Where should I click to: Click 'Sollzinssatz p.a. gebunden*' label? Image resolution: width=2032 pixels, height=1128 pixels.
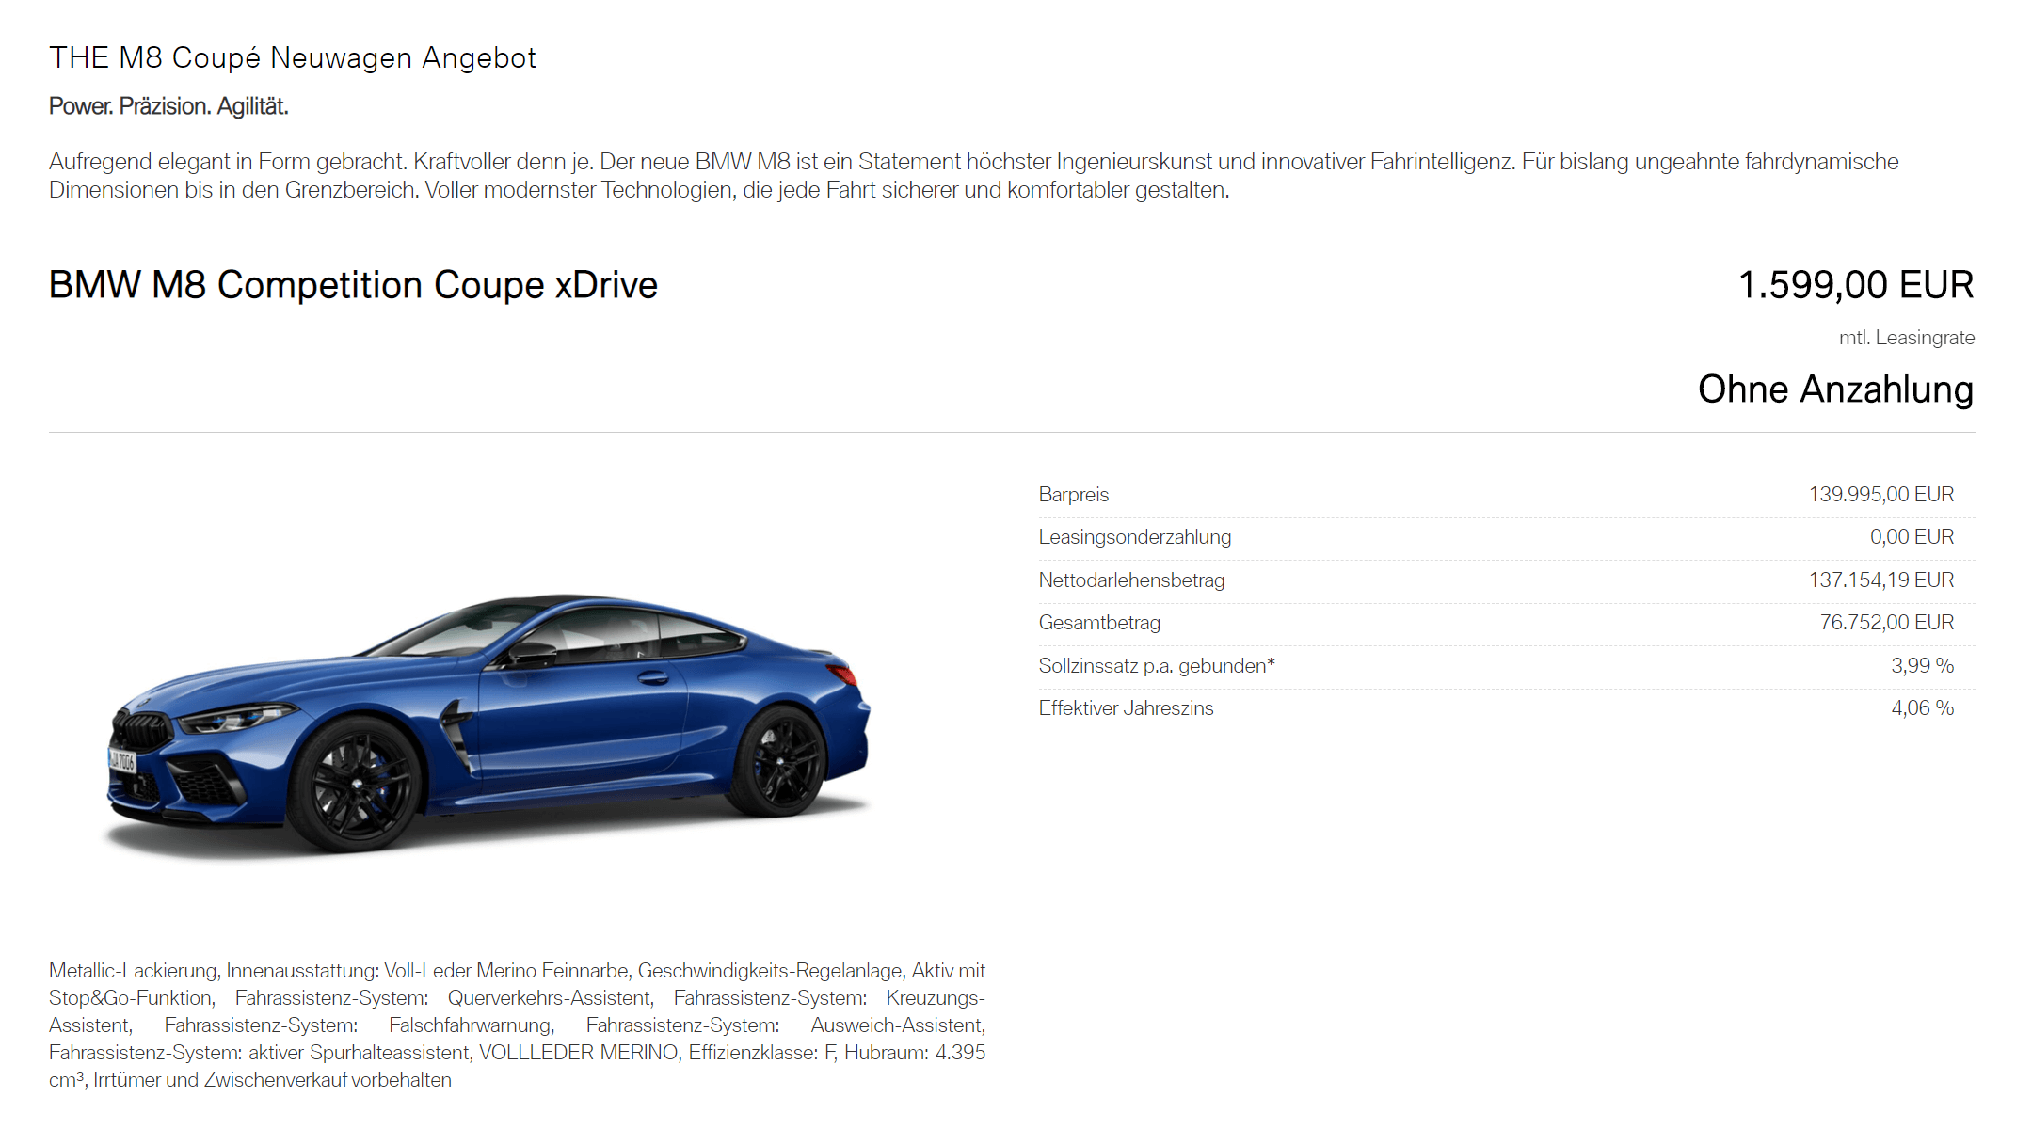pyautogui.click(x=1157, y=666)
